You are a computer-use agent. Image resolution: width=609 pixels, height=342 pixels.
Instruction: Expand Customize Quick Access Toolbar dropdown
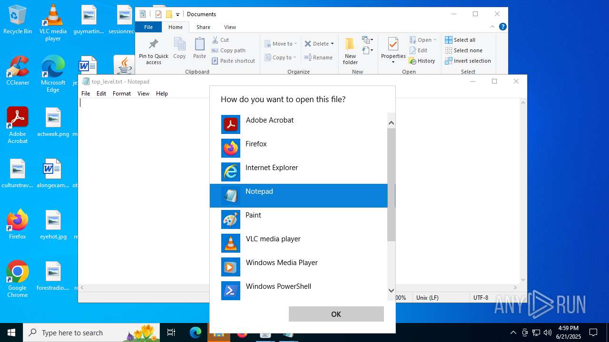pos(177,14)
